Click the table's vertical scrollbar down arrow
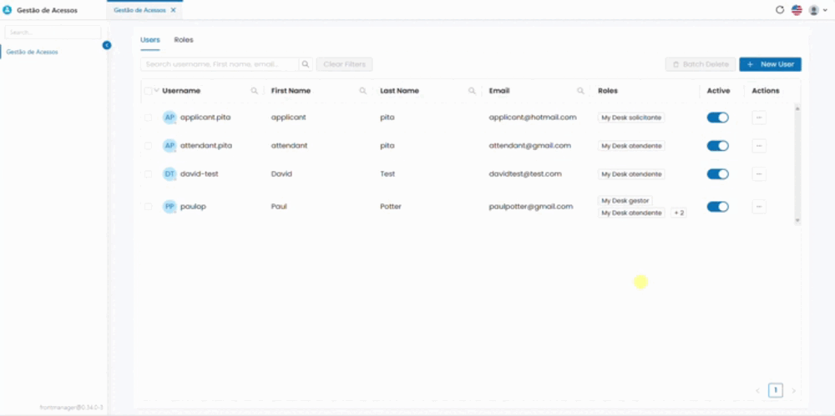 pyautogui.click(x=797, y=220)
